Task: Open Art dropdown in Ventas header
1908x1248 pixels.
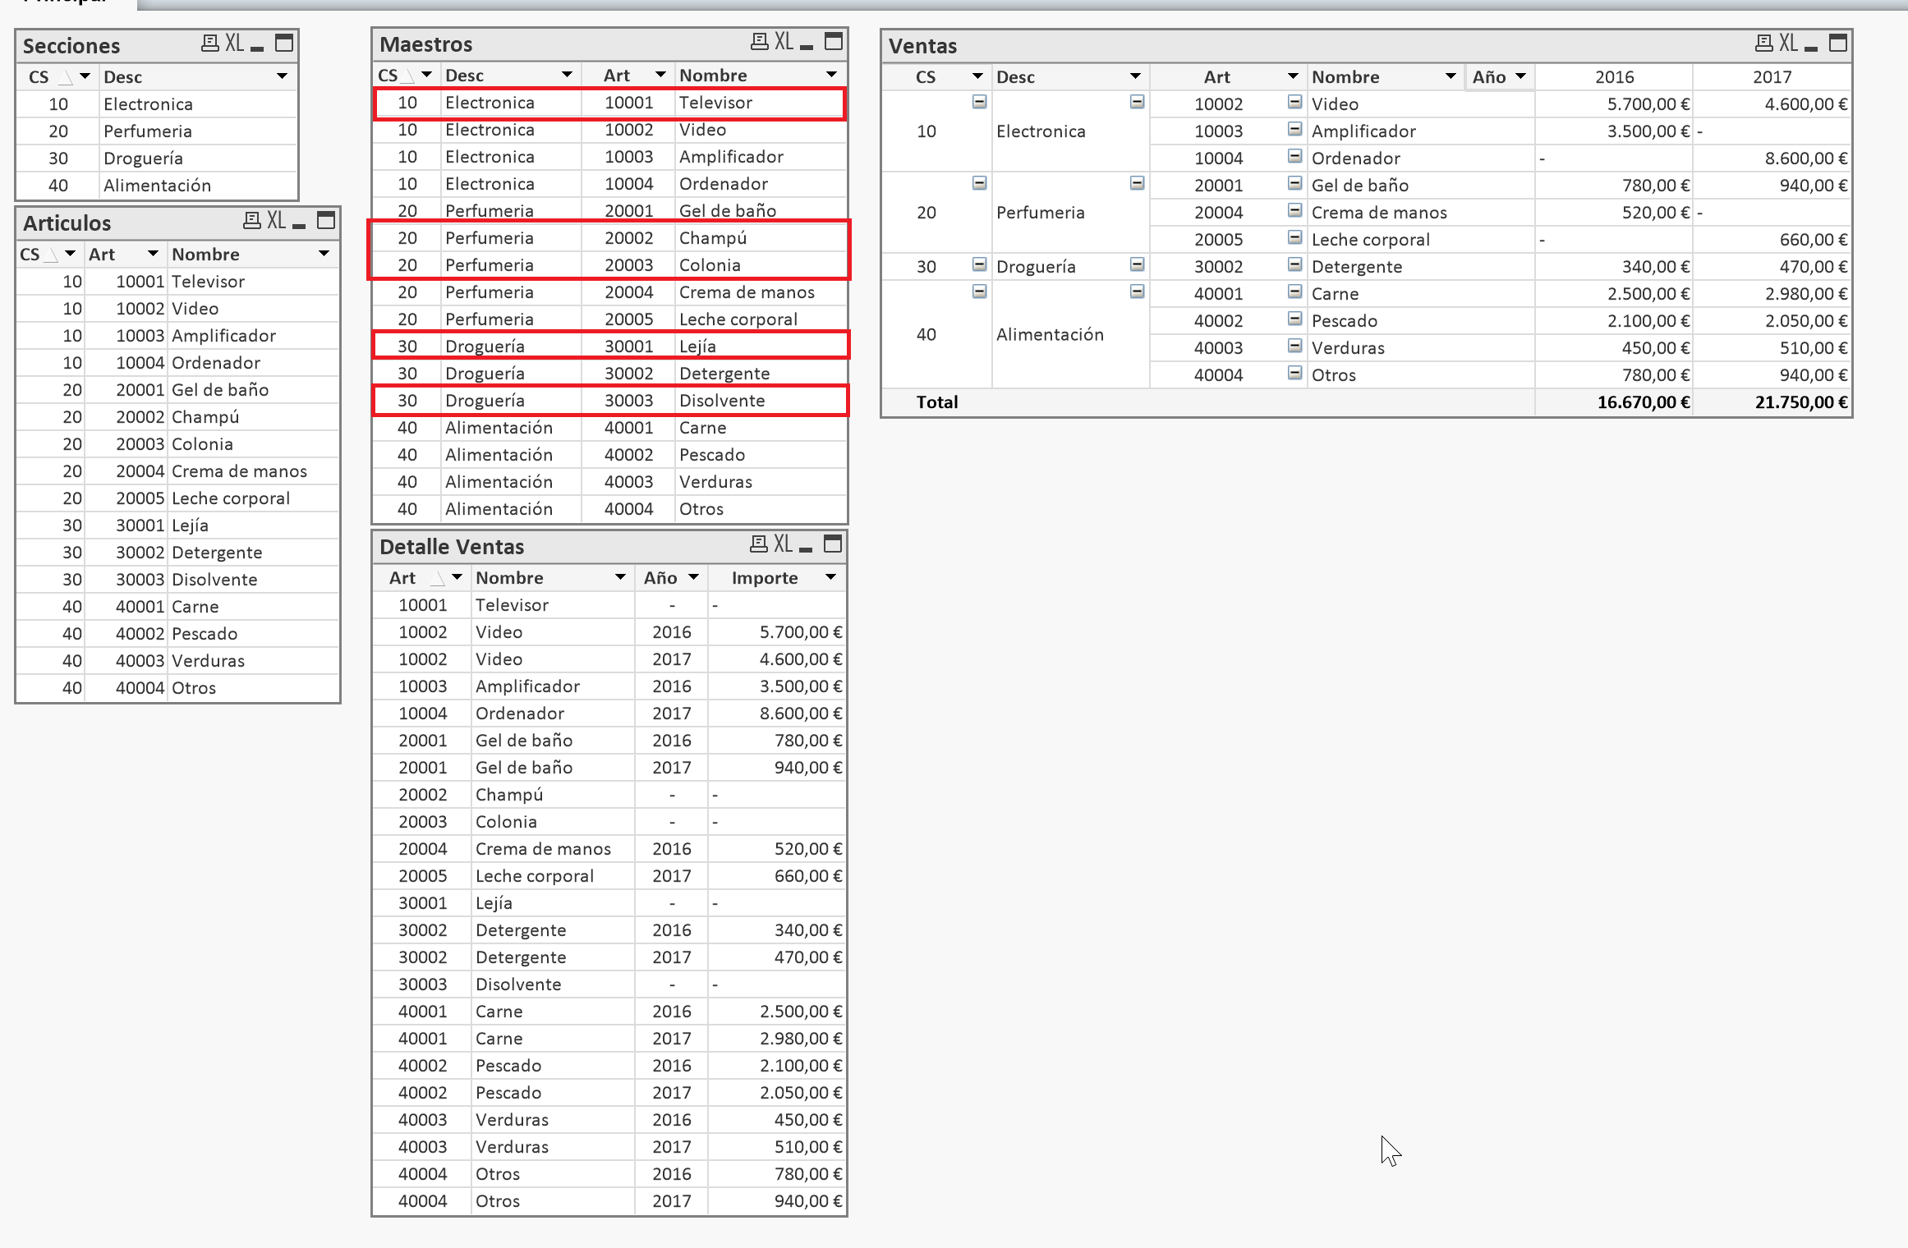Action: (1293, 76)
